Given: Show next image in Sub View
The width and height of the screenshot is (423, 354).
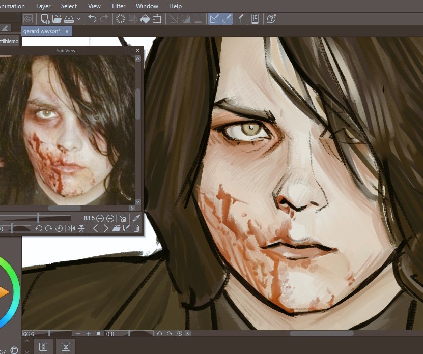Looking at the screenshot, I should [x=106, y=229].
